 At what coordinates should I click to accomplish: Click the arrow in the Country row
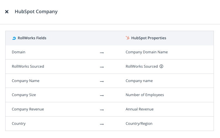102,124
